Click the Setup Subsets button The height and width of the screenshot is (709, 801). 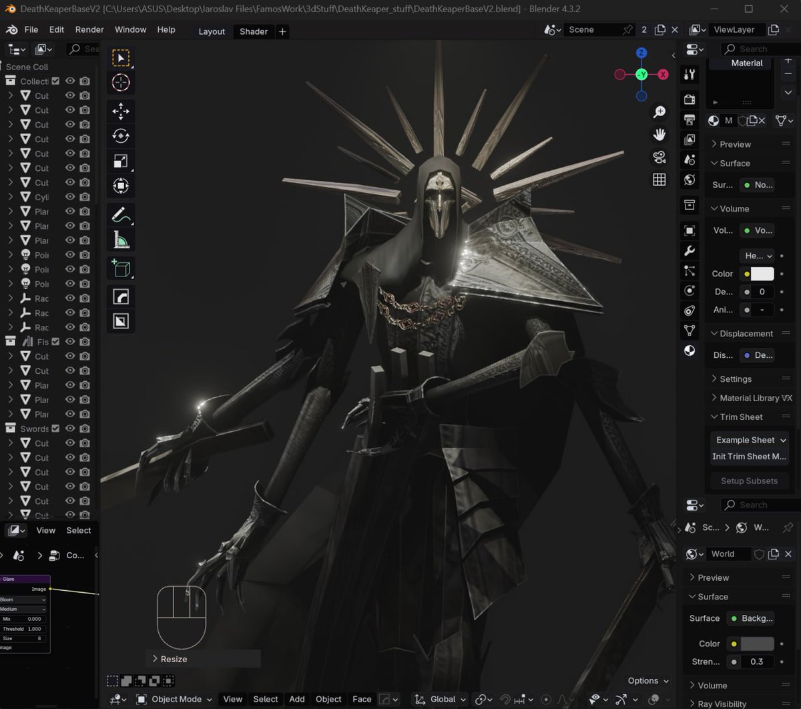pos(750,481)
